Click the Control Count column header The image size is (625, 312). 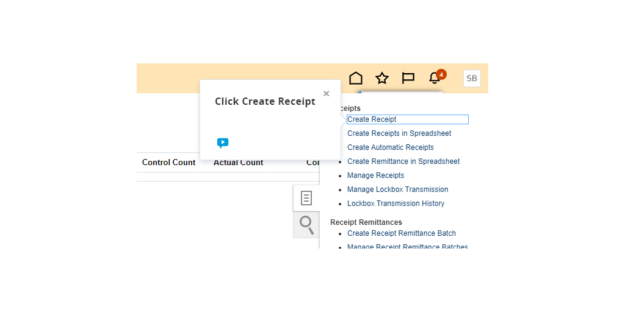point(169,163)
